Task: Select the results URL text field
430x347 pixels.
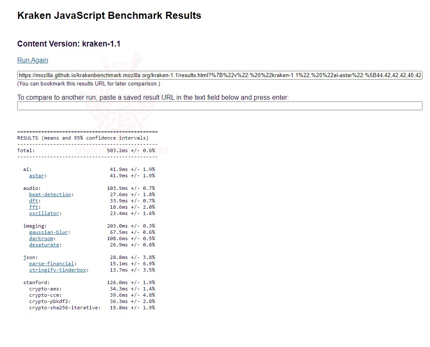Action: pyautogui.click(x=220, y=75)
